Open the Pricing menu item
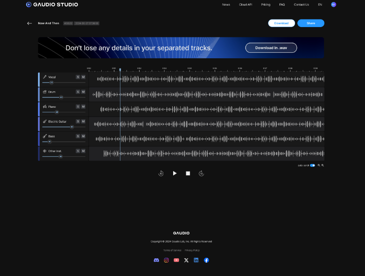This screenshot has height=276, width=365. click(266, 5)
